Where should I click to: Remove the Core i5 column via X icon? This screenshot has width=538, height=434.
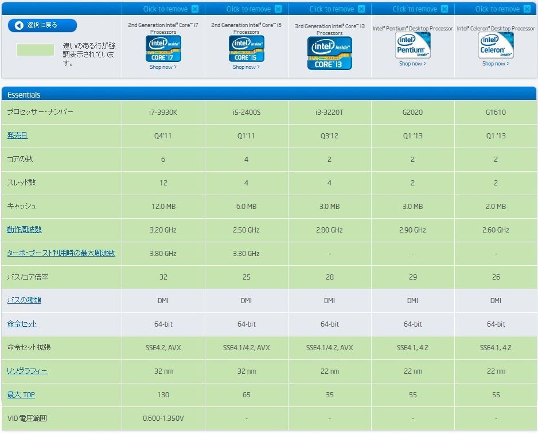pos(278,9)
